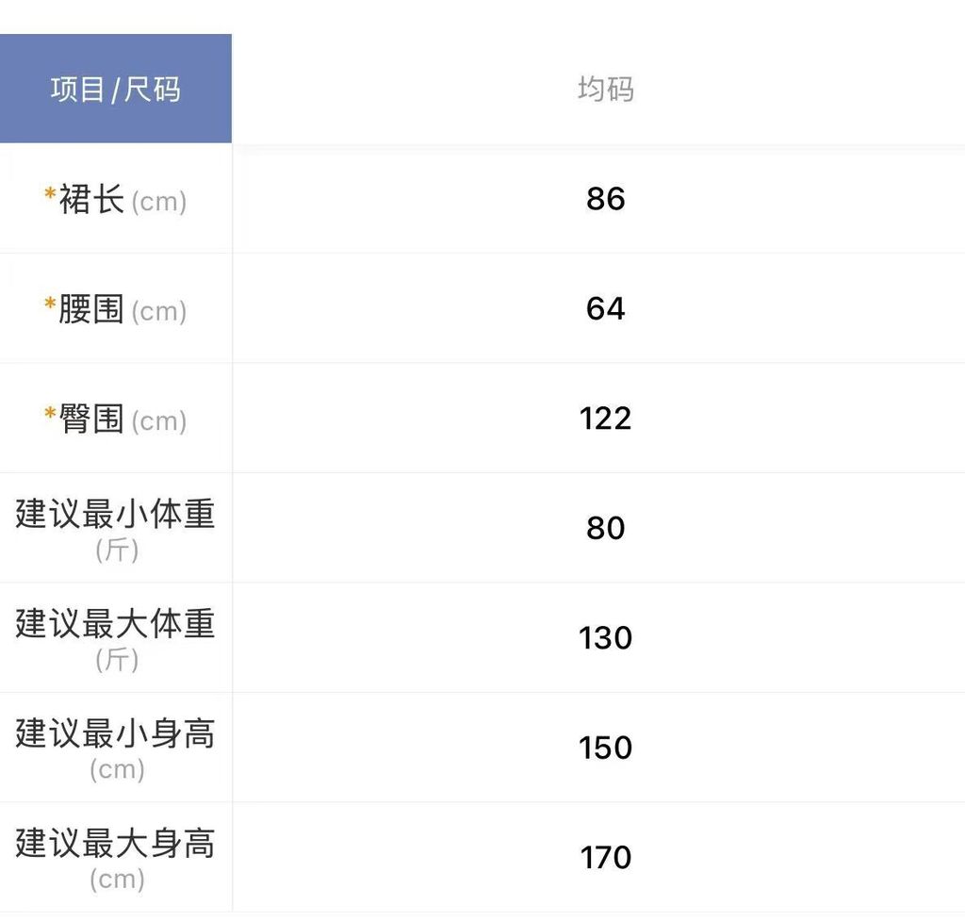The width and height of the screenshot is (965, 921).
Task: Click the (cm) unit beside 裙长
Action: [158, 202]
